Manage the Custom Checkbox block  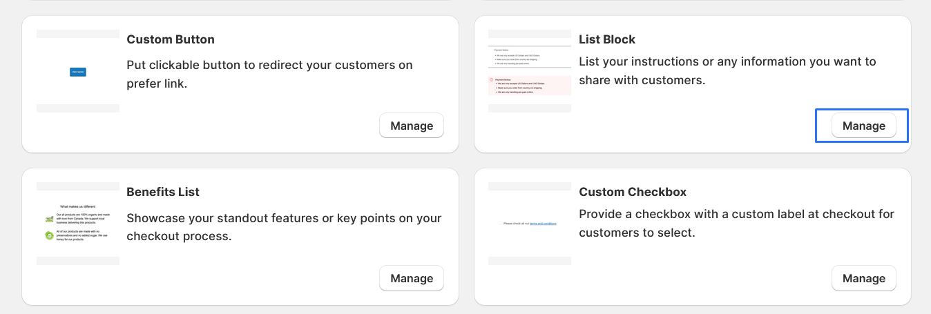coord(863,278)
